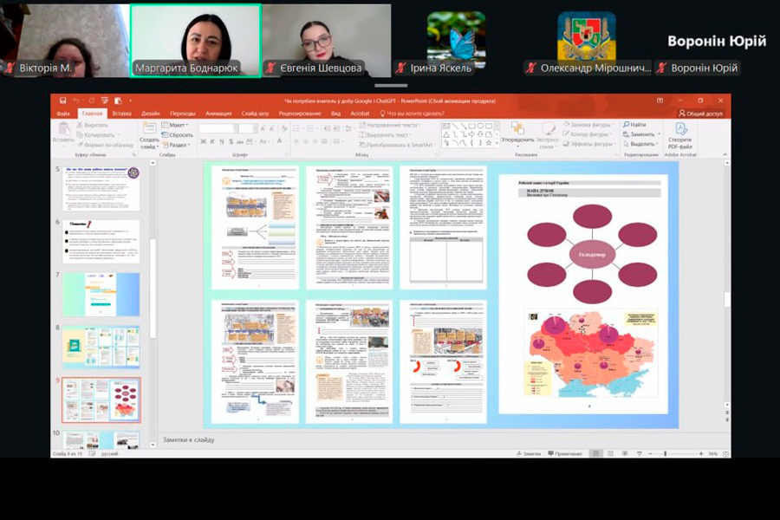
Task: Toggle text shadow S formatting
Action: point(231,142)
